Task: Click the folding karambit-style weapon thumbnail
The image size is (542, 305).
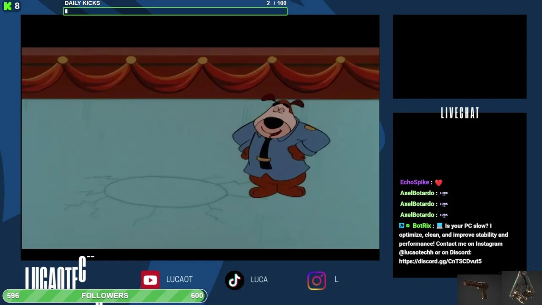Action: (522, 288)
